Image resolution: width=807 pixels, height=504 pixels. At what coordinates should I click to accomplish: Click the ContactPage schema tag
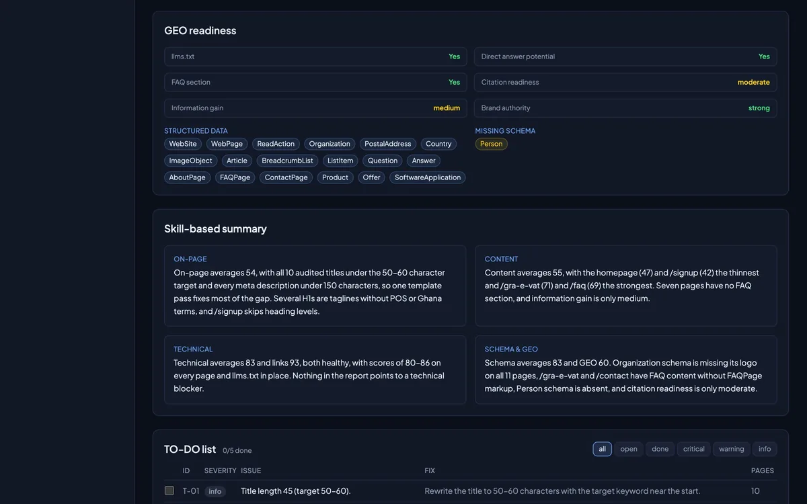[x=286, y=177]
